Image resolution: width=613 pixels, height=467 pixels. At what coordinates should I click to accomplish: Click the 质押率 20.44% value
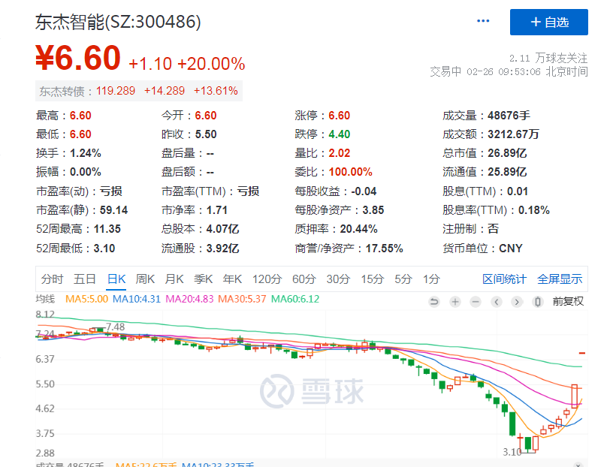tap(358, 229)
